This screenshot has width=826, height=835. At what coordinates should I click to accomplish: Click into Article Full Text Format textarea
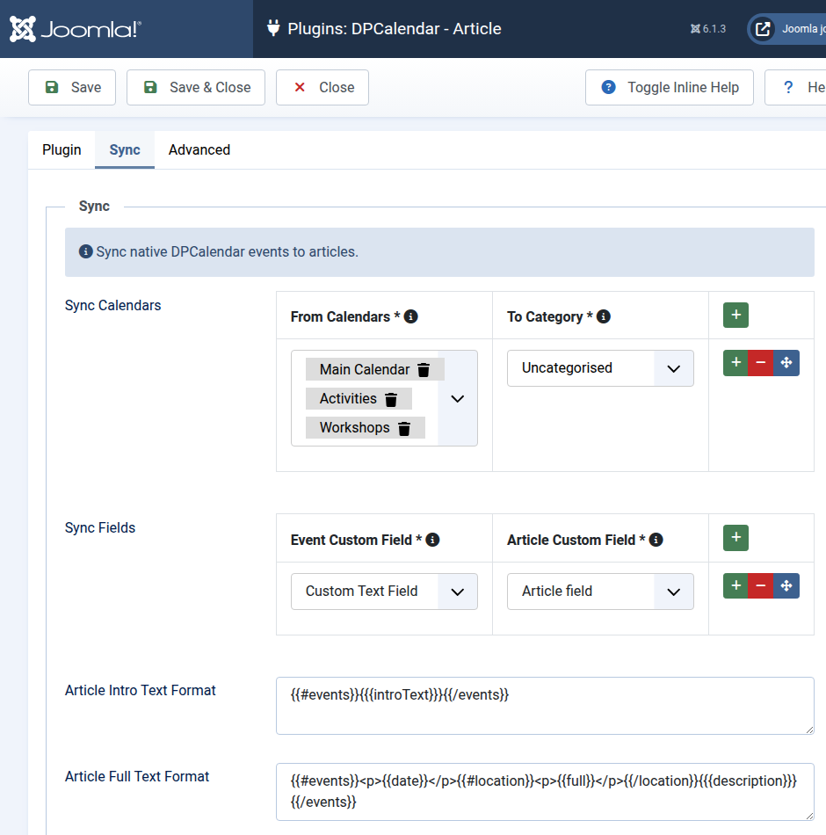(x=545, y=792)
